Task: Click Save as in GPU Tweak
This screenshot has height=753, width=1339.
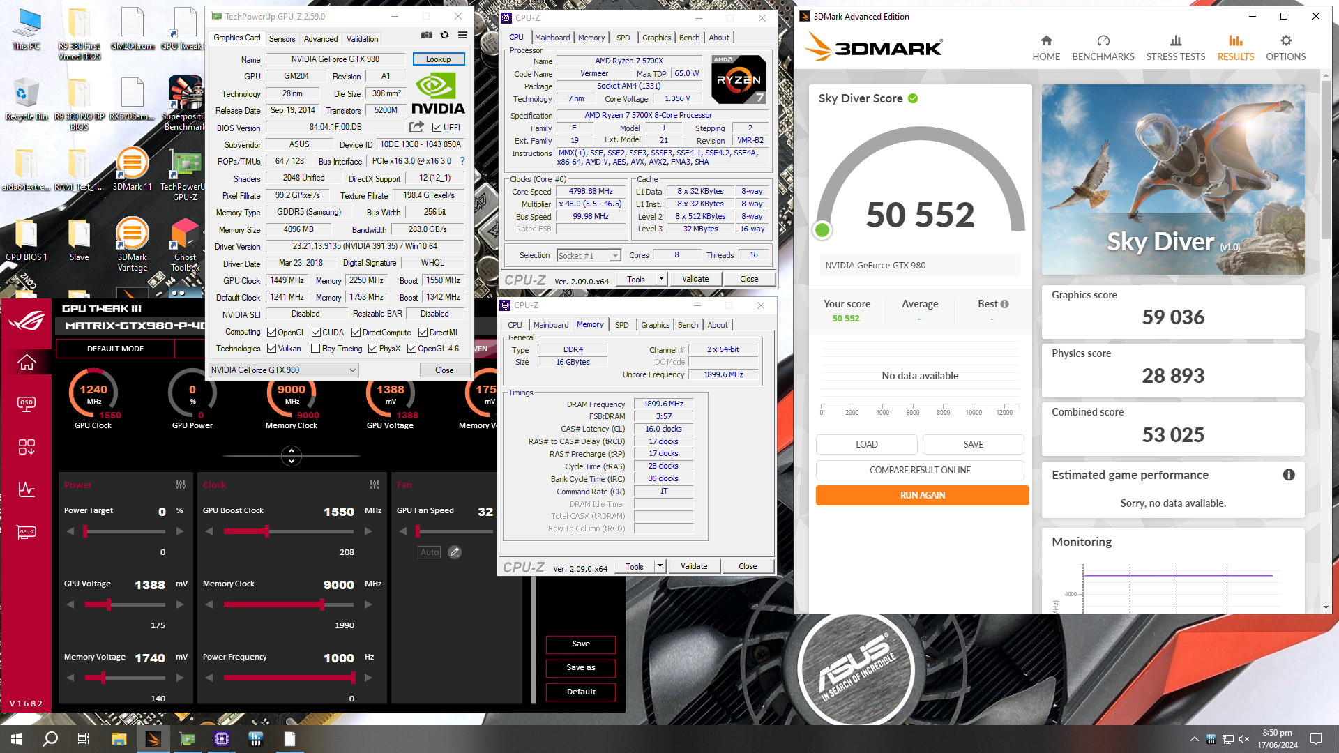Action: (x=581, y=668)
